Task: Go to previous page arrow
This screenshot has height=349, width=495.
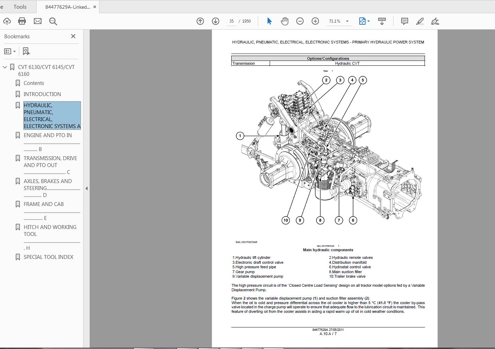Action: click(200, 21)
